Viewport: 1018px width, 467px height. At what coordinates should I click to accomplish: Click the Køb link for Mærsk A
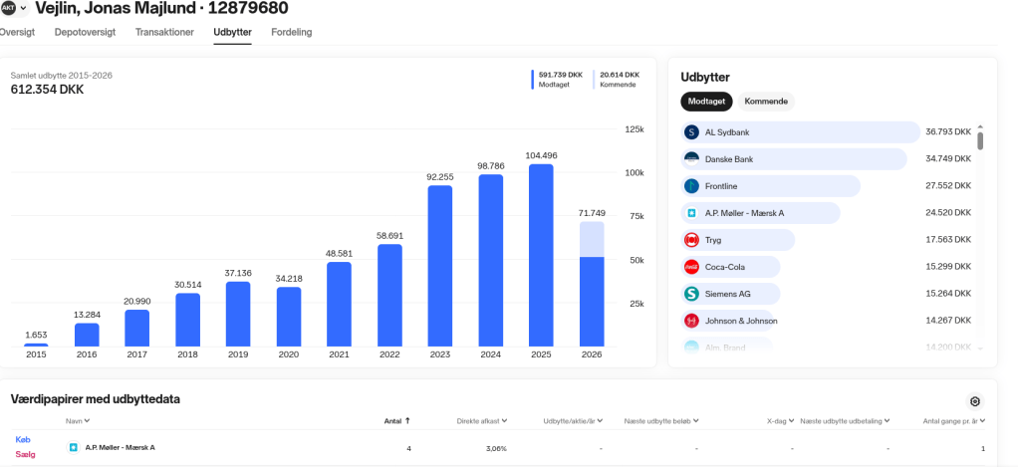tap(23, 439)
